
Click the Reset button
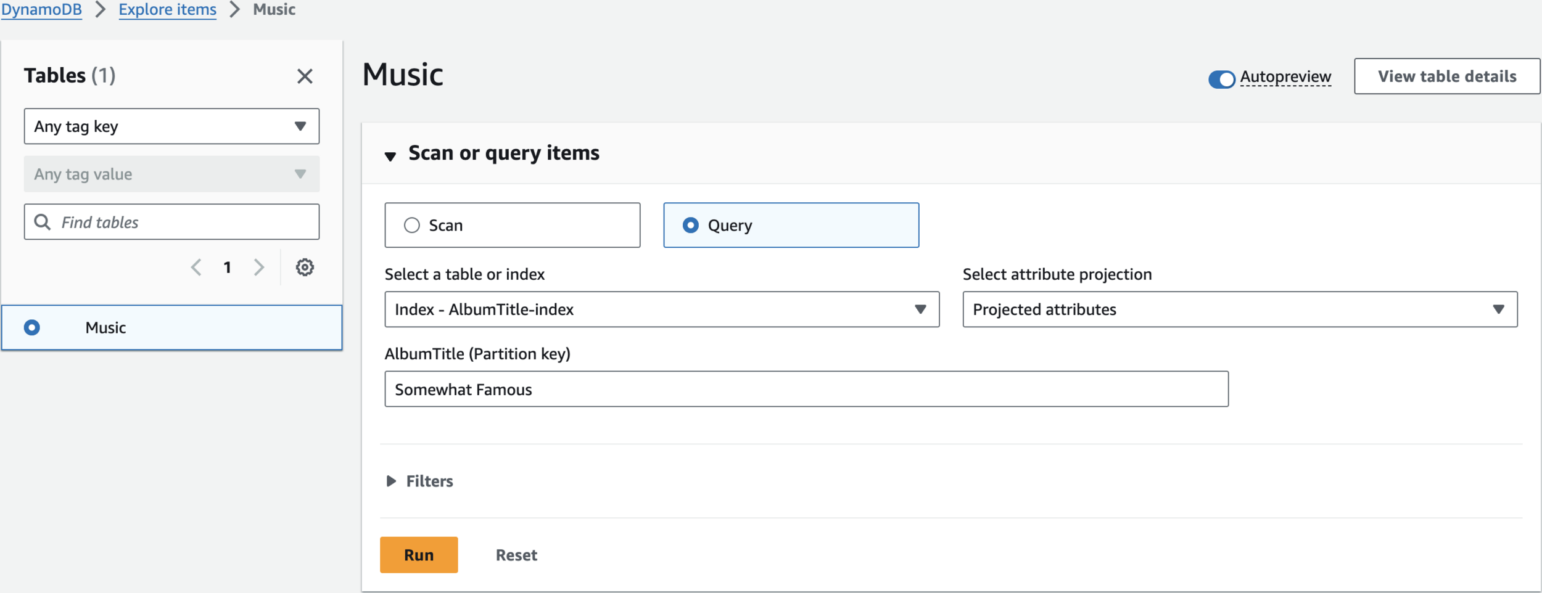point(516,555)
